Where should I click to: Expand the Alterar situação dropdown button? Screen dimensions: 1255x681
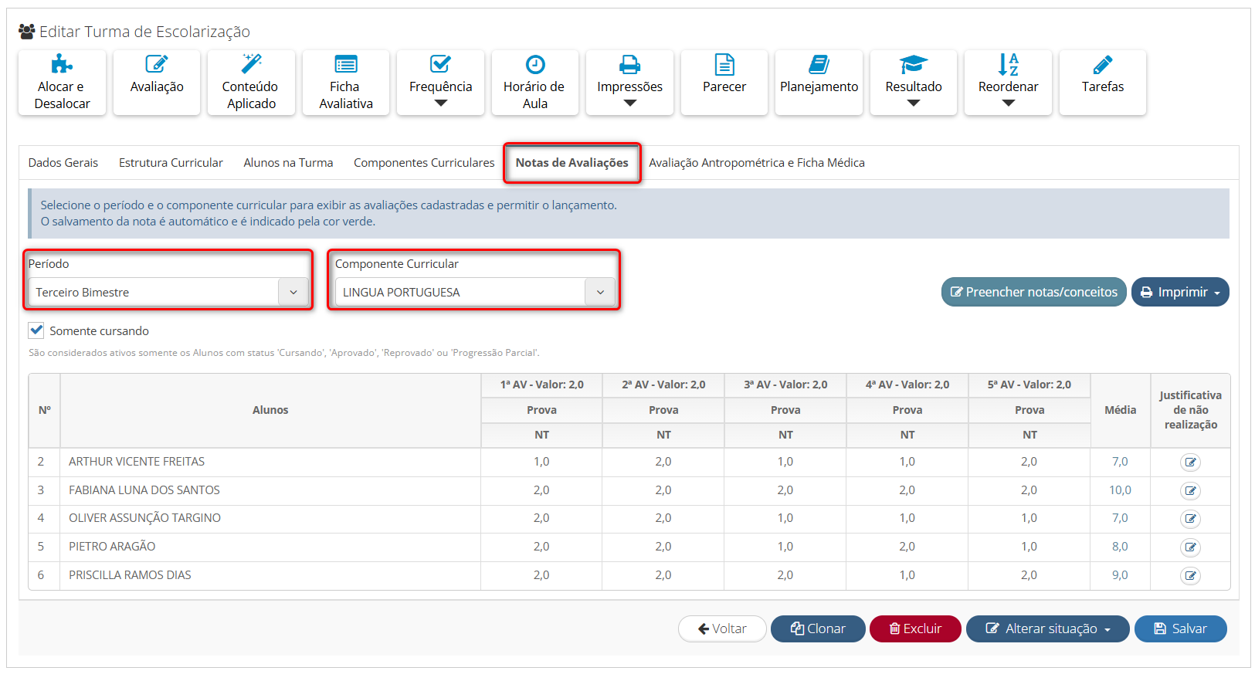1047,629
